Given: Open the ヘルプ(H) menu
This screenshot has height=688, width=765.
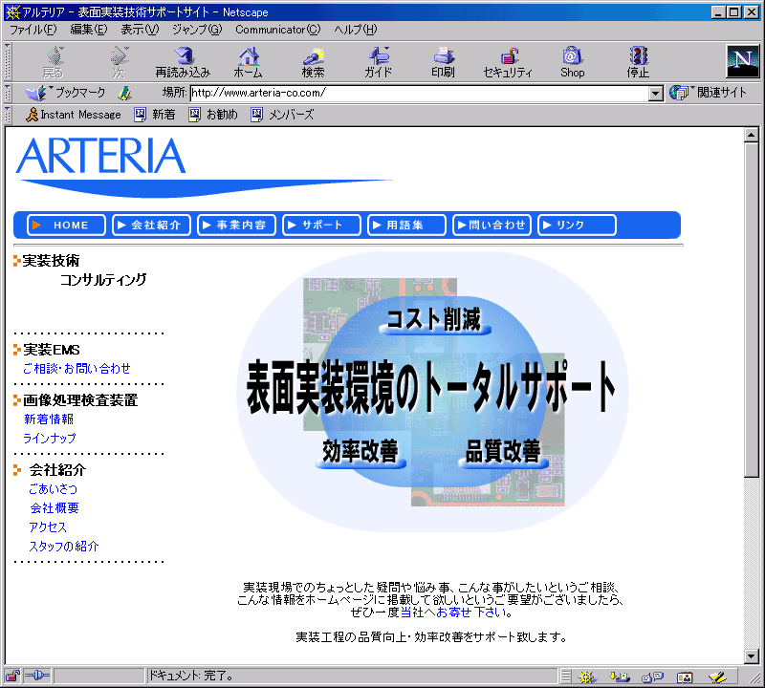Looking at the screenshot, I should click(x=356, y=30).
